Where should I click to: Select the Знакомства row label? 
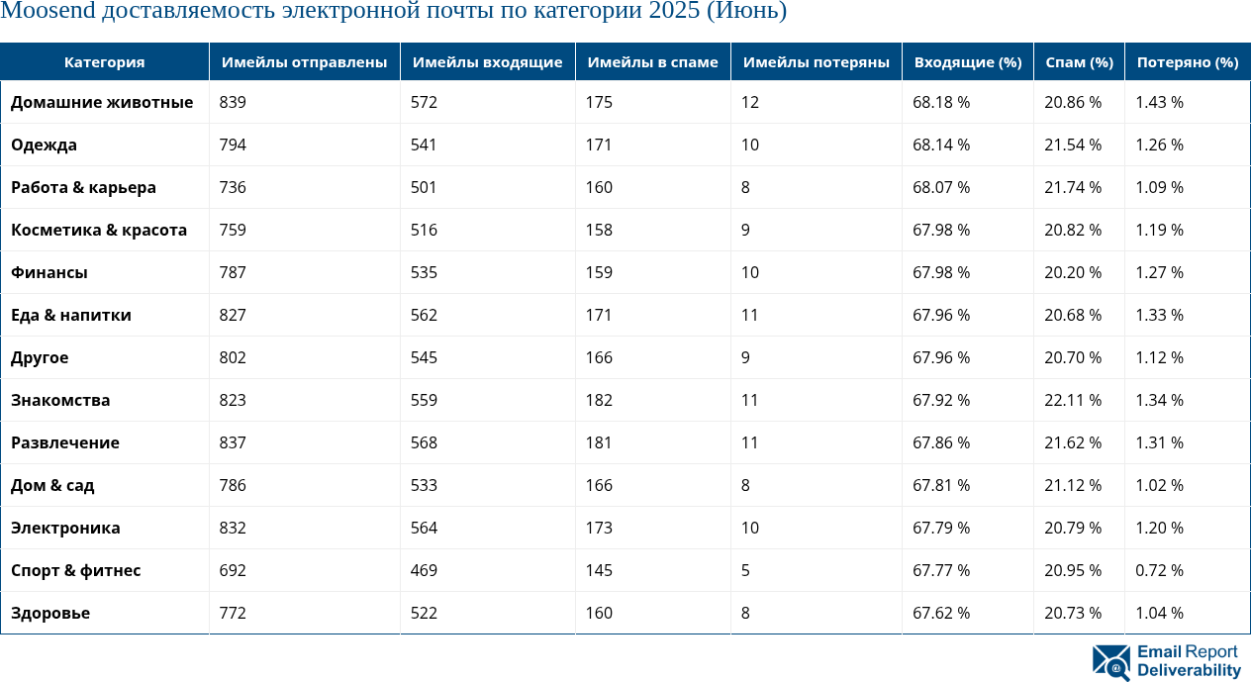(x=60, y=400)
